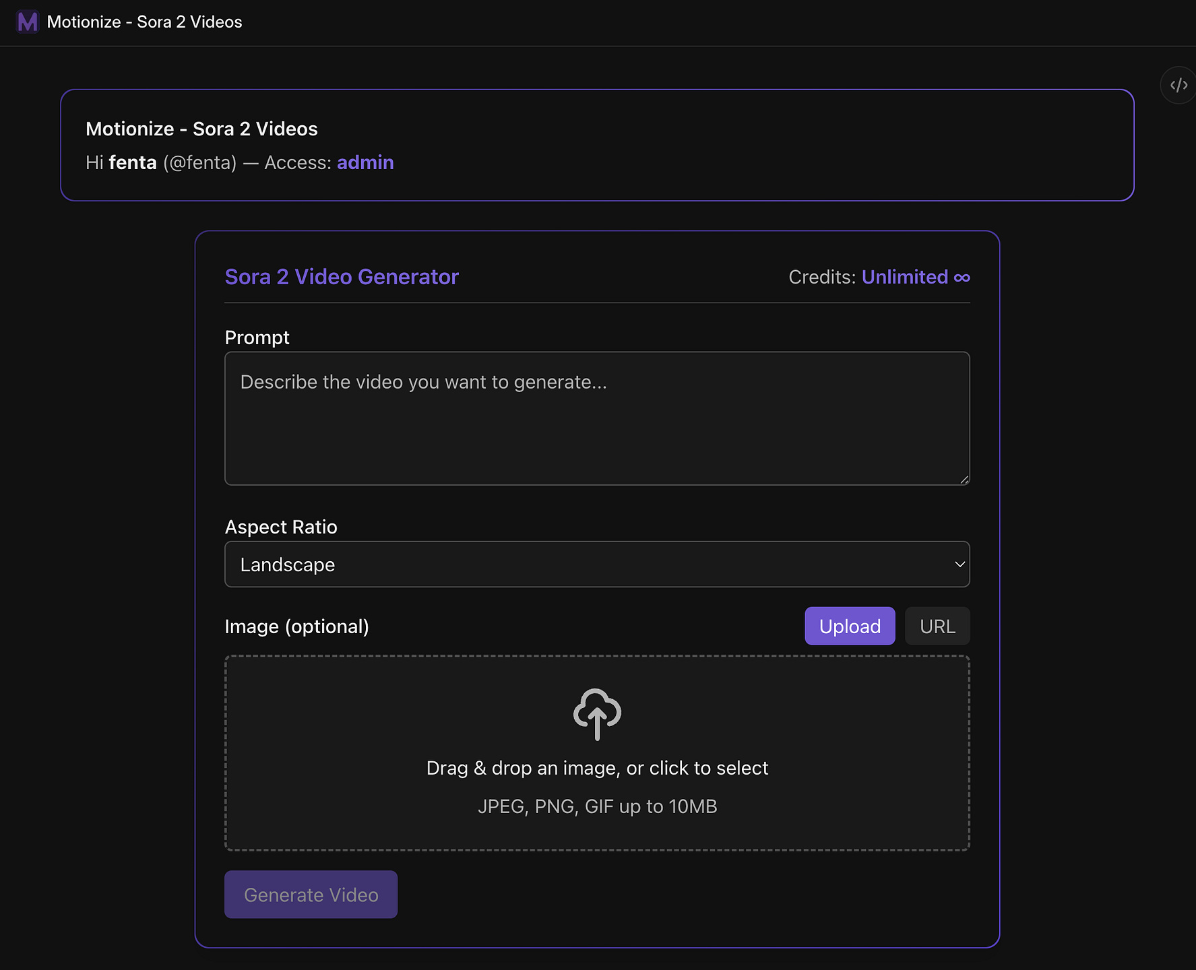Click the admin access level link
Viewport: 1196px width, 970px height.
click(365, 163)
